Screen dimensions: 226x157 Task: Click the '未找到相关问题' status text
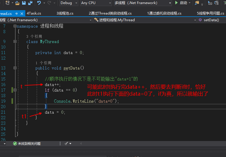[29, 144]
